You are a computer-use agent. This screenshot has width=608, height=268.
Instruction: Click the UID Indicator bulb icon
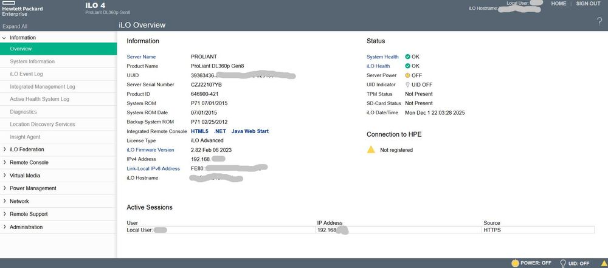click(408, 84)
